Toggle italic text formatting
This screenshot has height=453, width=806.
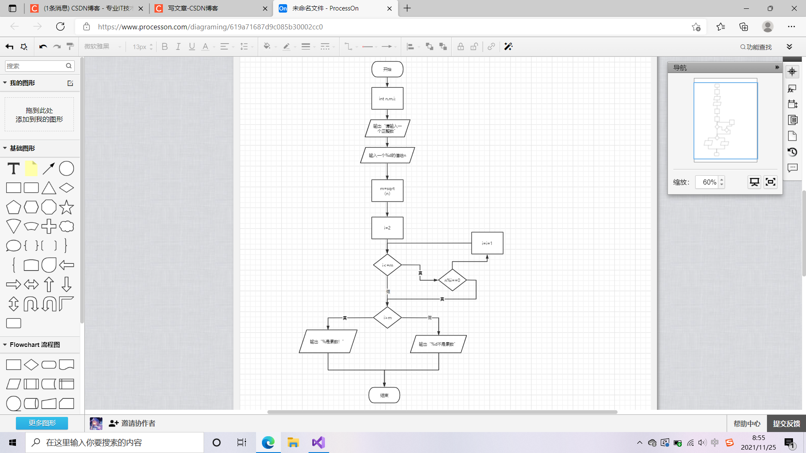click(178, 47)
